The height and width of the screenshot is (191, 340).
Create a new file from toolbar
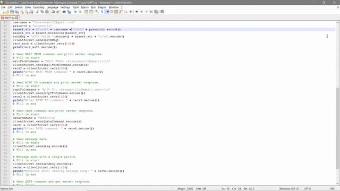pos(3,12)
